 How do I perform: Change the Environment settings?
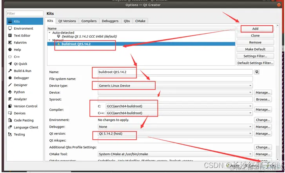263,120
